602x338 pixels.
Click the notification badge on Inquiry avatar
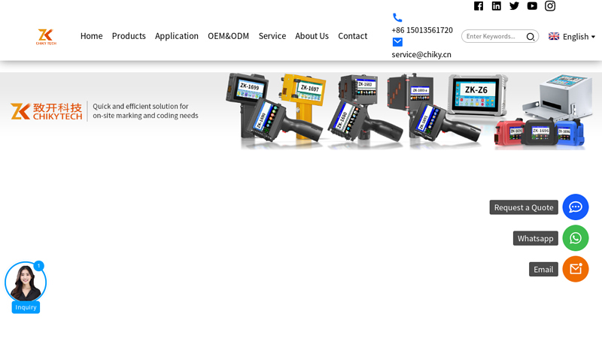(x=39, y=266)
